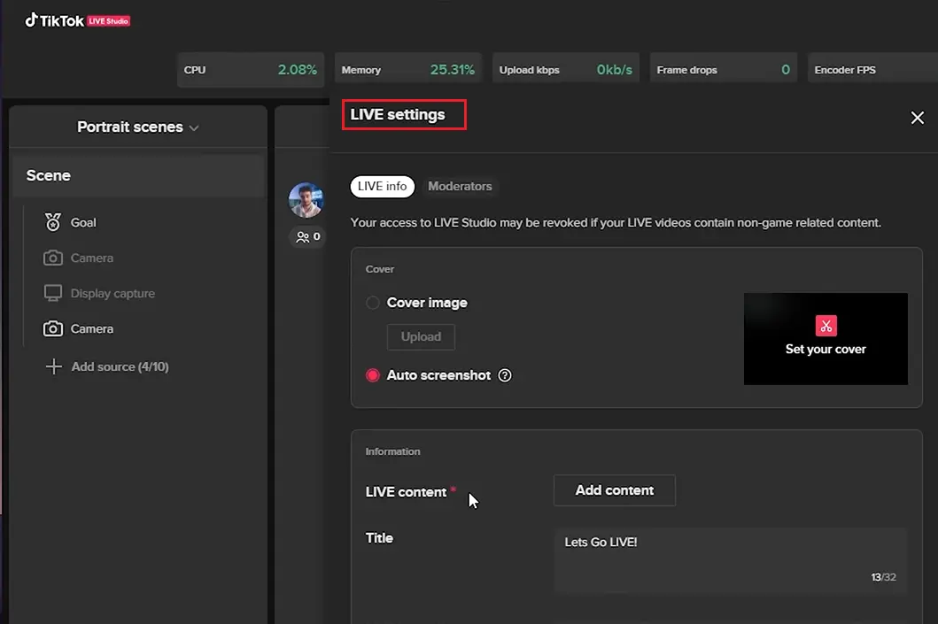Switch to the LIVE info tab
The height and width of the screenshot is (624, 938).
coord(383,186)
